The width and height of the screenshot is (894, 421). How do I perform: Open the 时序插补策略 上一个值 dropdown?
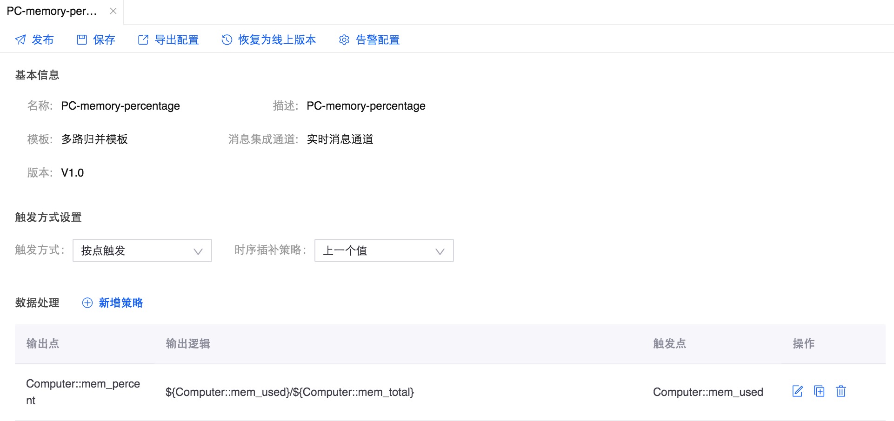tap(384, 250)
